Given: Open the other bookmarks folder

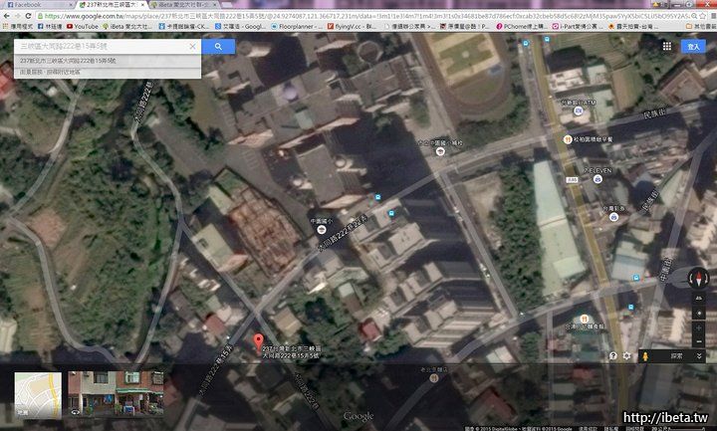Looking at the screenshot, I should coord(699,27).
